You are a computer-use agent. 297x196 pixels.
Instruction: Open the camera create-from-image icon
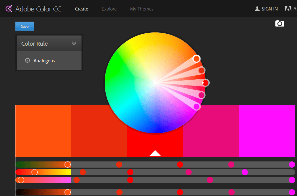click(280, 23)
